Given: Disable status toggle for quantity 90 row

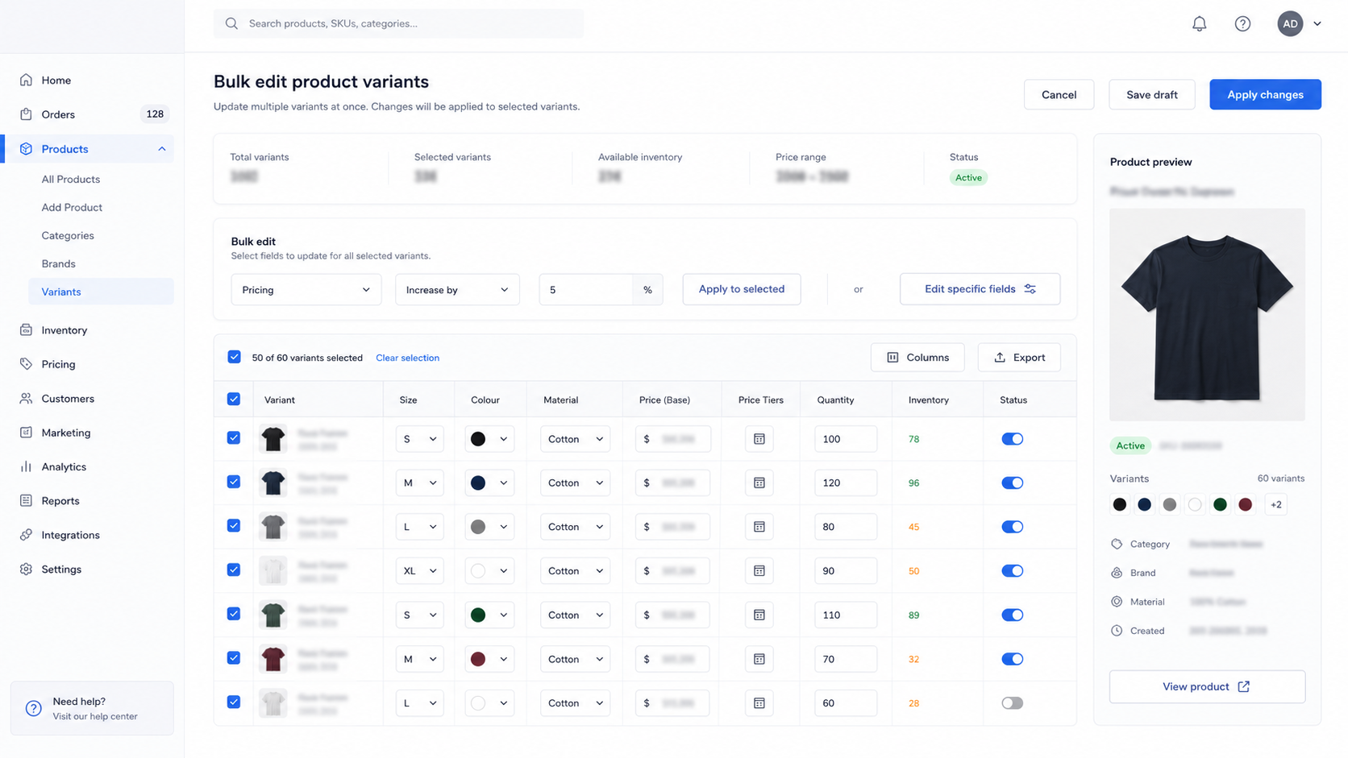Looking at the screenshot, I should pos(1012,570).
